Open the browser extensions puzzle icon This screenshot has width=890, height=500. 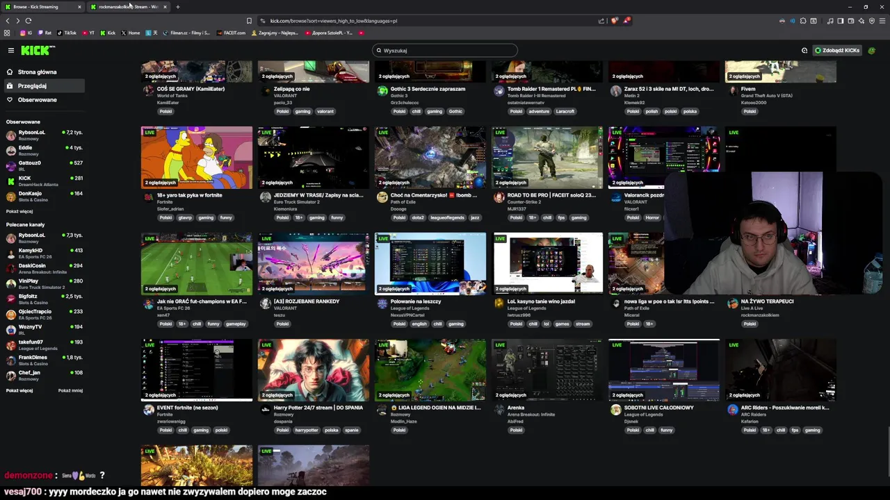pos(803,21)
